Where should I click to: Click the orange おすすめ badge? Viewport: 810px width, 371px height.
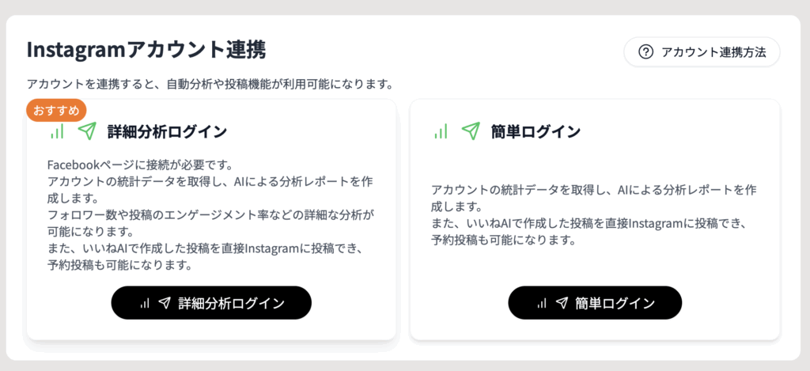[56, 111]
